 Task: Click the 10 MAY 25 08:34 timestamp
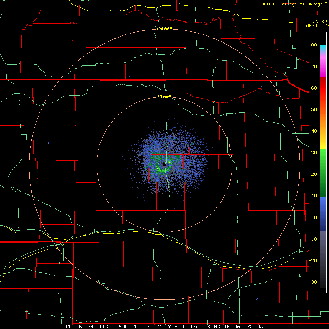pyautogui.click(x=249, y=326)
